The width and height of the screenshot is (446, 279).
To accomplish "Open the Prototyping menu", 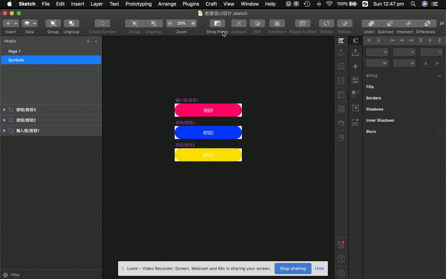I will [x=139, y=4].
